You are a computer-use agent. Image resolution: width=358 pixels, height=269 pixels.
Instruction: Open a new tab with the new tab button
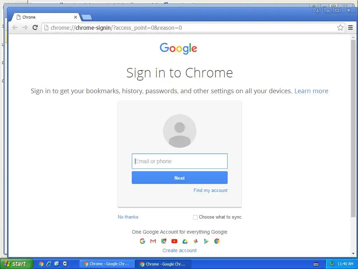pyautogui.click(x=87, y=17)
